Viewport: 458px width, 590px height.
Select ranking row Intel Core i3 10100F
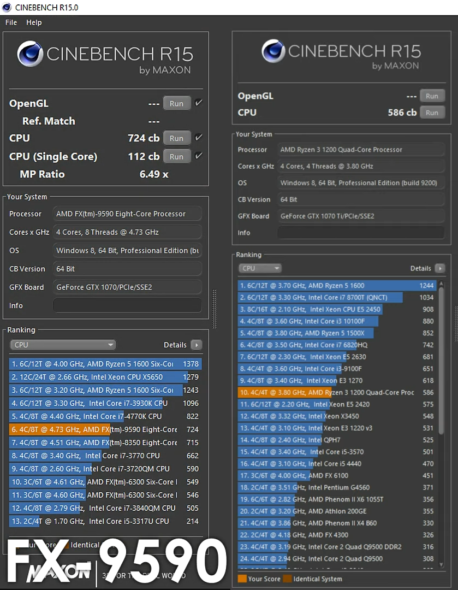pyautogui.click(x=337, y=321)
